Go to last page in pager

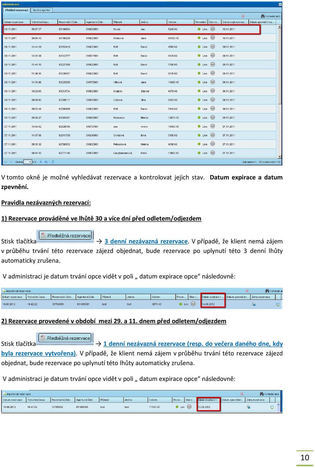tap(46, 162)
